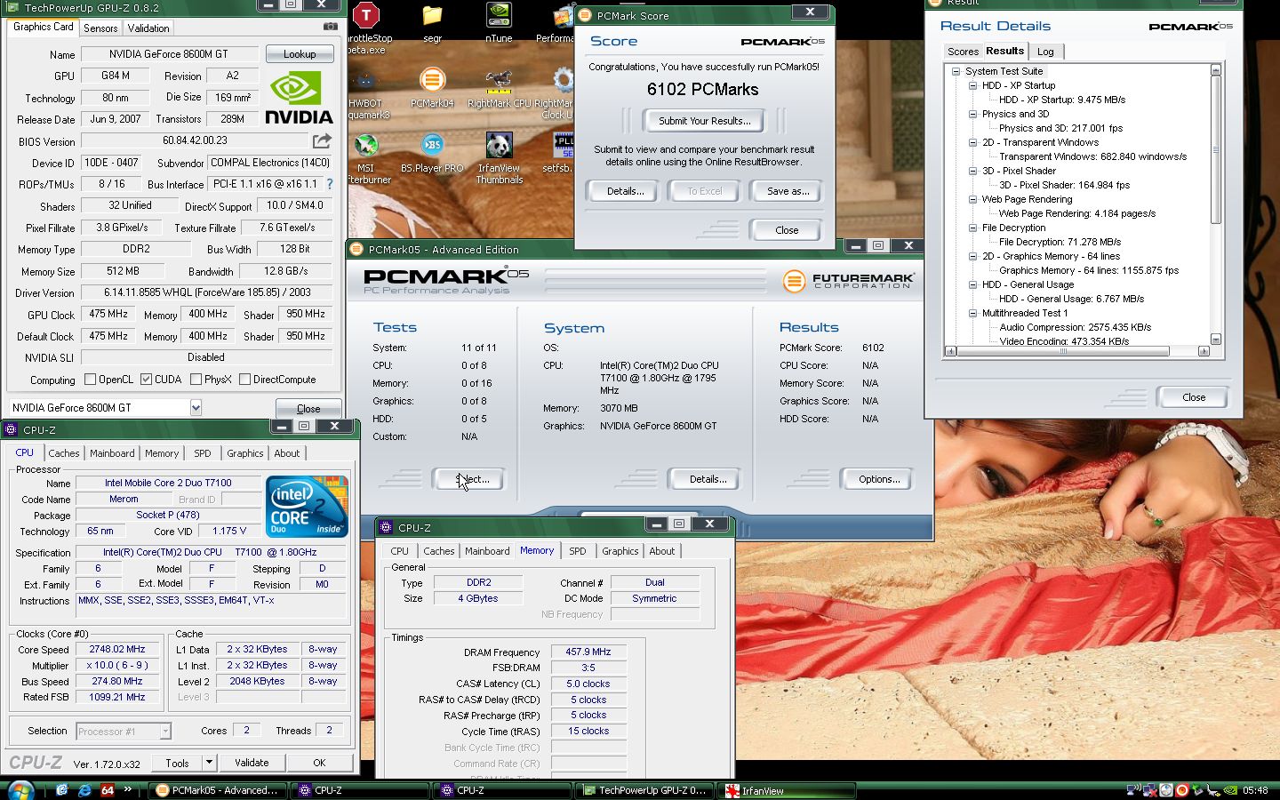Click the taskbar clock 05:48

[x=1255, y=789]
